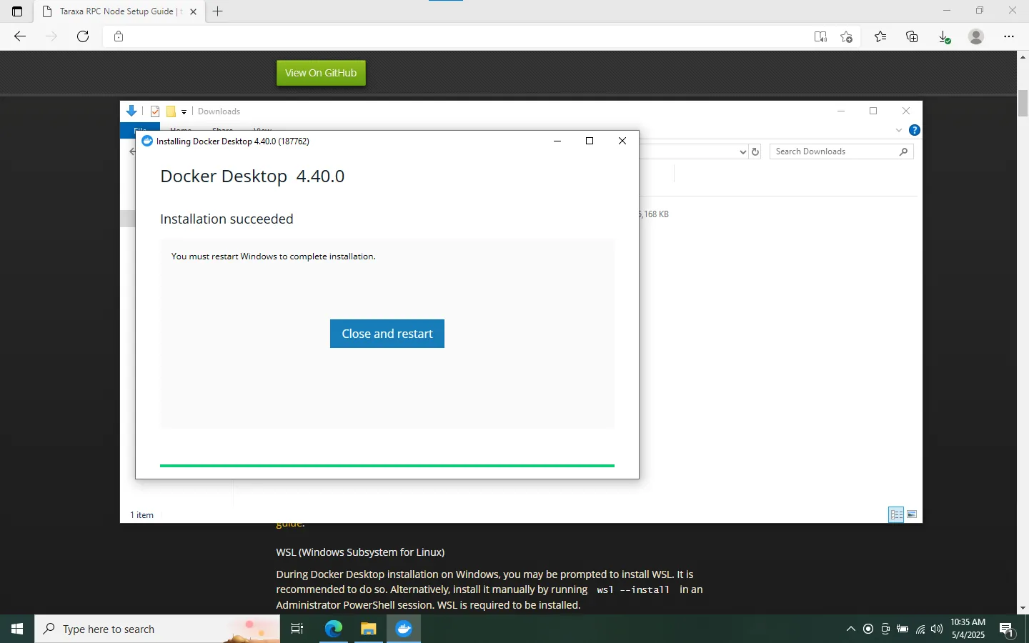Screen dimensions: 1029x643
Task: Open the Quick Access Toolbar customize dropdown
Action: tap(184, 111)
